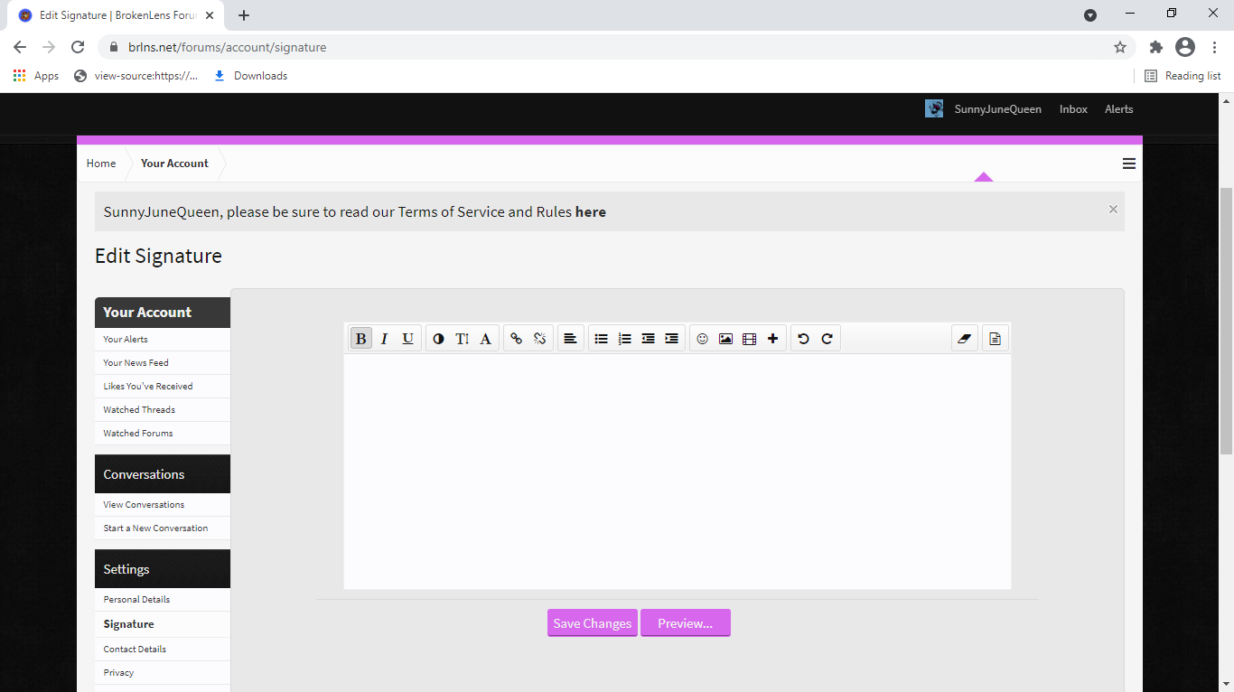This screenshot has width=1234, height=692.
Task: Toggle Italic formatting in editor
Action: tap(384, 339)
